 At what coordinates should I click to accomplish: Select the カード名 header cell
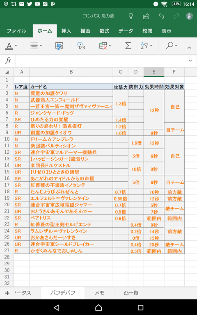(x=71, y=87)
